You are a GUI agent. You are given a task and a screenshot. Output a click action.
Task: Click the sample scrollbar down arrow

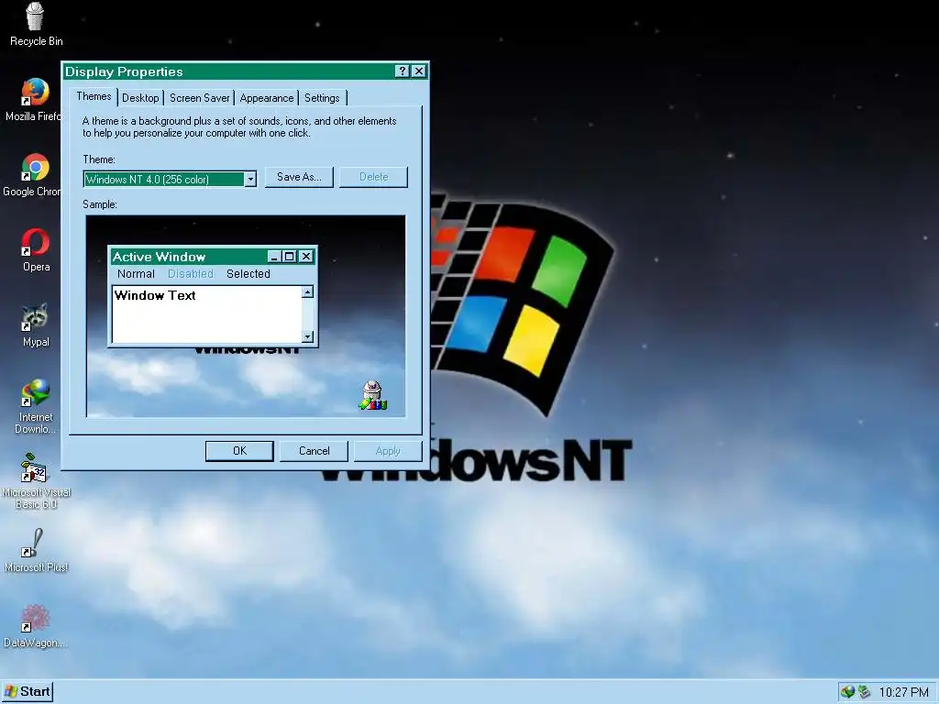[307, 336]
